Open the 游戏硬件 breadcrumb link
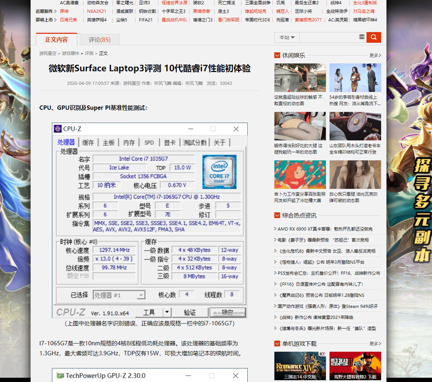This screenshot has width=432, height=382. click(71, 53)
